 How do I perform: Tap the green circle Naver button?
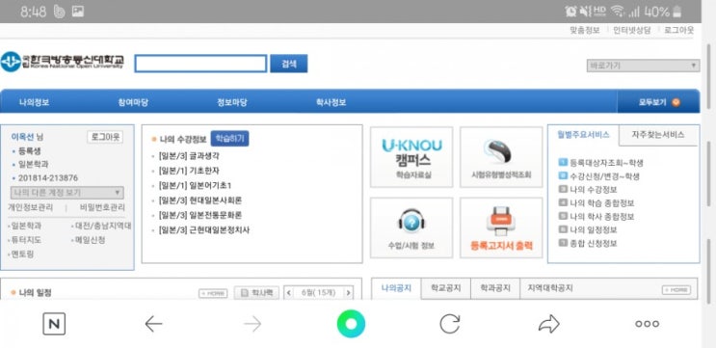pyautogui.click(x=351, y=324)
